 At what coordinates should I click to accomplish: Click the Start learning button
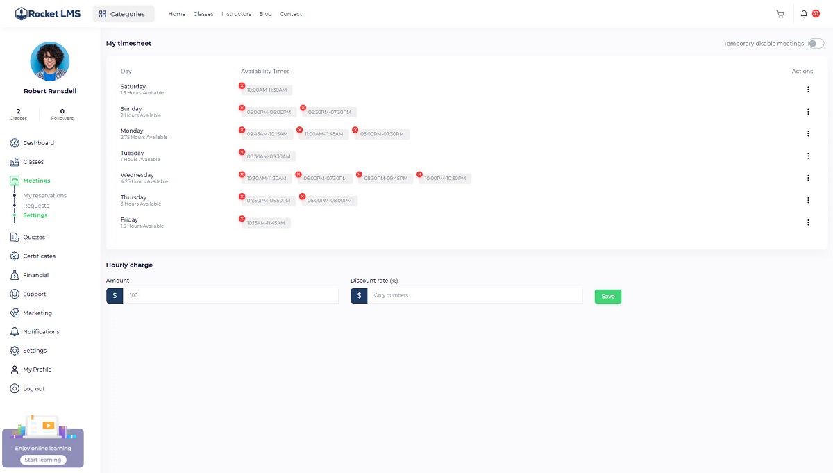pyautogui.click(x=43, y=460)
